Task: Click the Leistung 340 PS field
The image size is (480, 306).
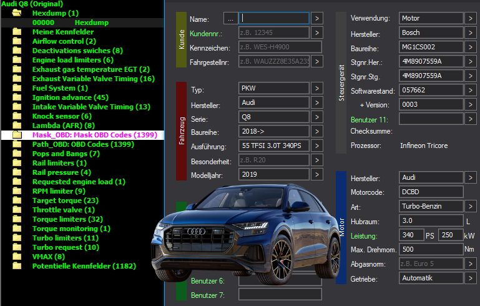Action: pyautogui.click(x=411, y=235)
